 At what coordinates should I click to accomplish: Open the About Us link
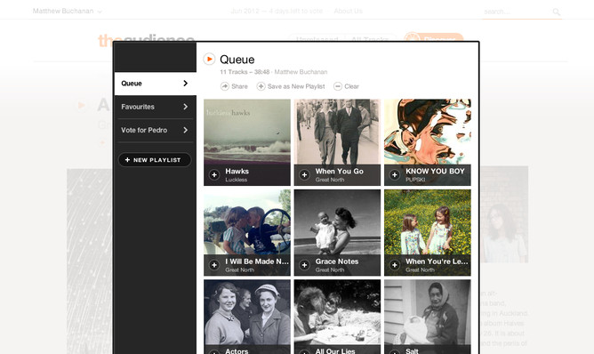pos(349,11)
